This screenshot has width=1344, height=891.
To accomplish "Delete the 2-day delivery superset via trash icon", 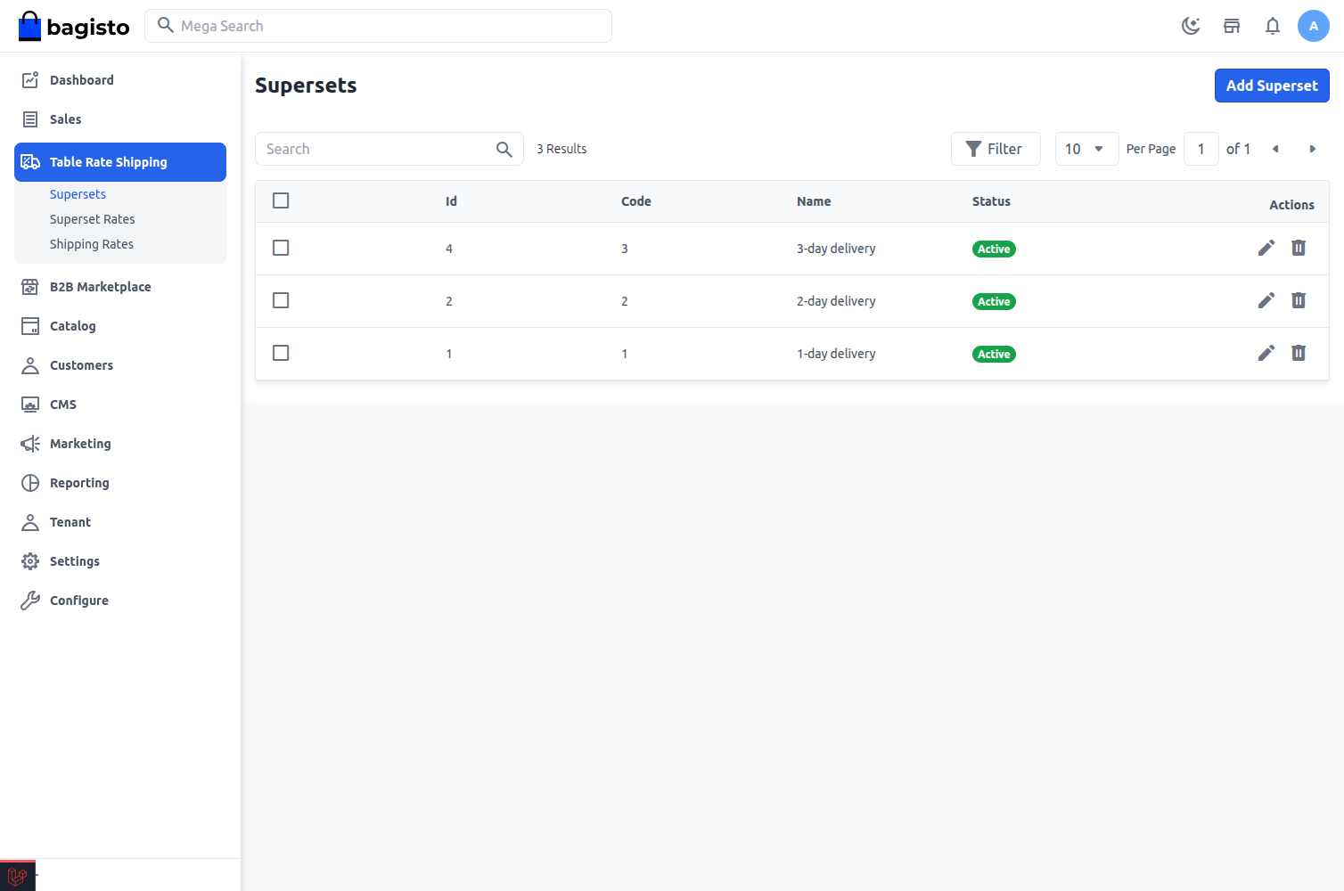I will point(1299,300).
